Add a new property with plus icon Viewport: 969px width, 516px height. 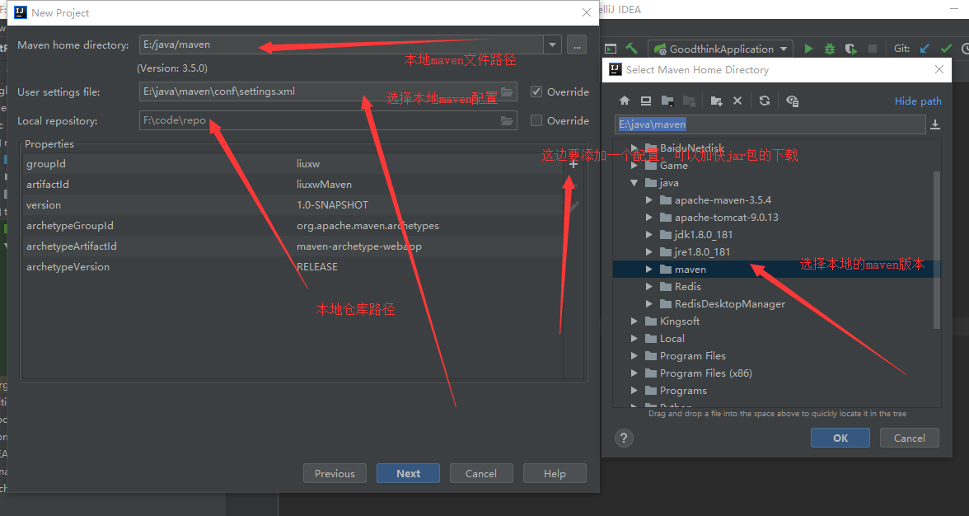coord(573,164)
